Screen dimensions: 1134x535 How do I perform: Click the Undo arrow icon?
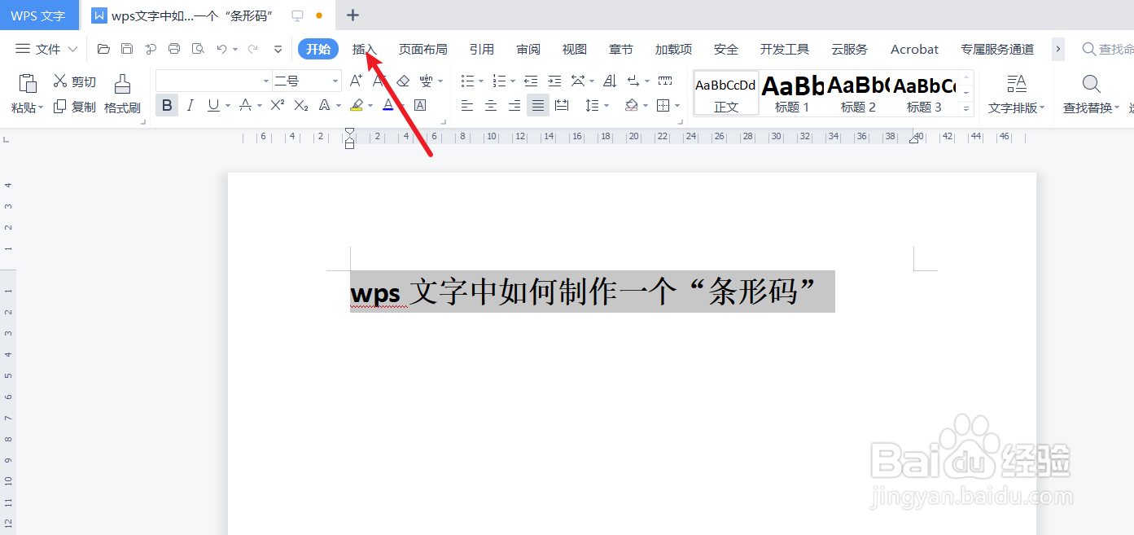point(221,49)
